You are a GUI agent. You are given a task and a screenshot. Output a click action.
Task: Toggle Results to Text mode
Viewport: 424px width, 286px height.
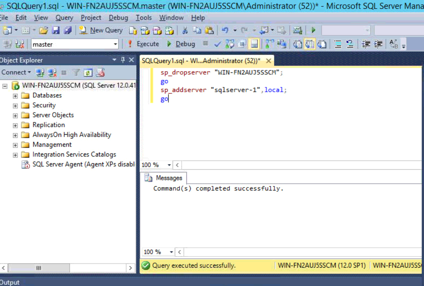(297, 44)
